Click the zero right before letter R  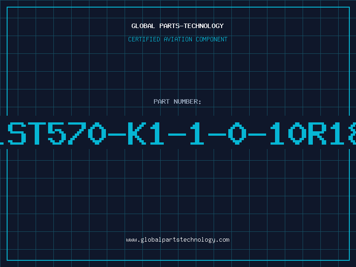(297, 133)
